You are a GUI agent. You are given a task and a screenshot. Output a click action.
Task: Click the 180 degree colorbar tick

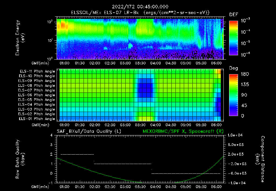point(245,74)
